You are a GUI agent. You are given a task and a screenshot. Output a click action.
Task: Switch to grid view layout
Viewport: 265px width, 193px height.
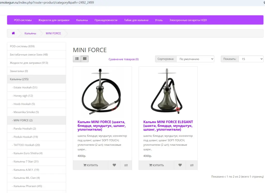85,59
